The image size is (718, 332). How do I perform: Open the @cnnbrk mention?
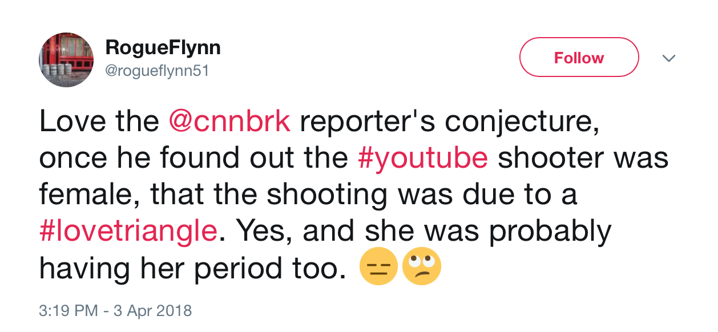(229, 122)
